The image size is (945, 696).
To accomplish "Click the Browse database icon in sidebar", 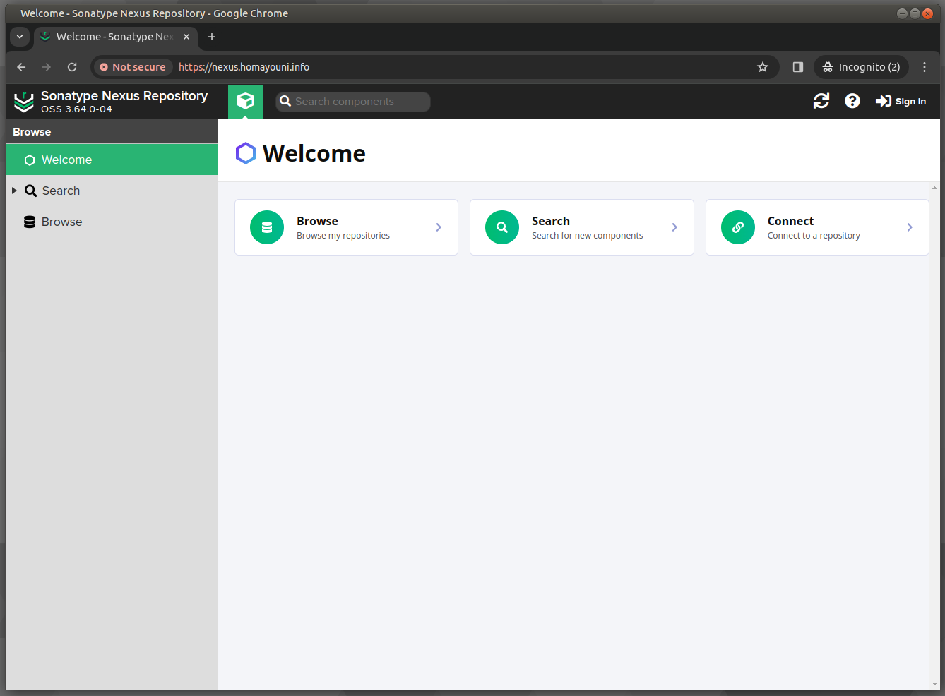I will click(30, 222).
